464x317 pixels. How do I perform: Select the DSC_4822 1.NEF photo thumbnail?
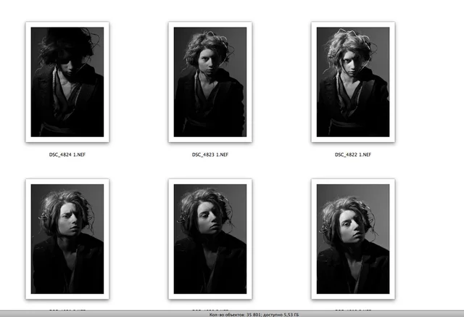point(353,82)
